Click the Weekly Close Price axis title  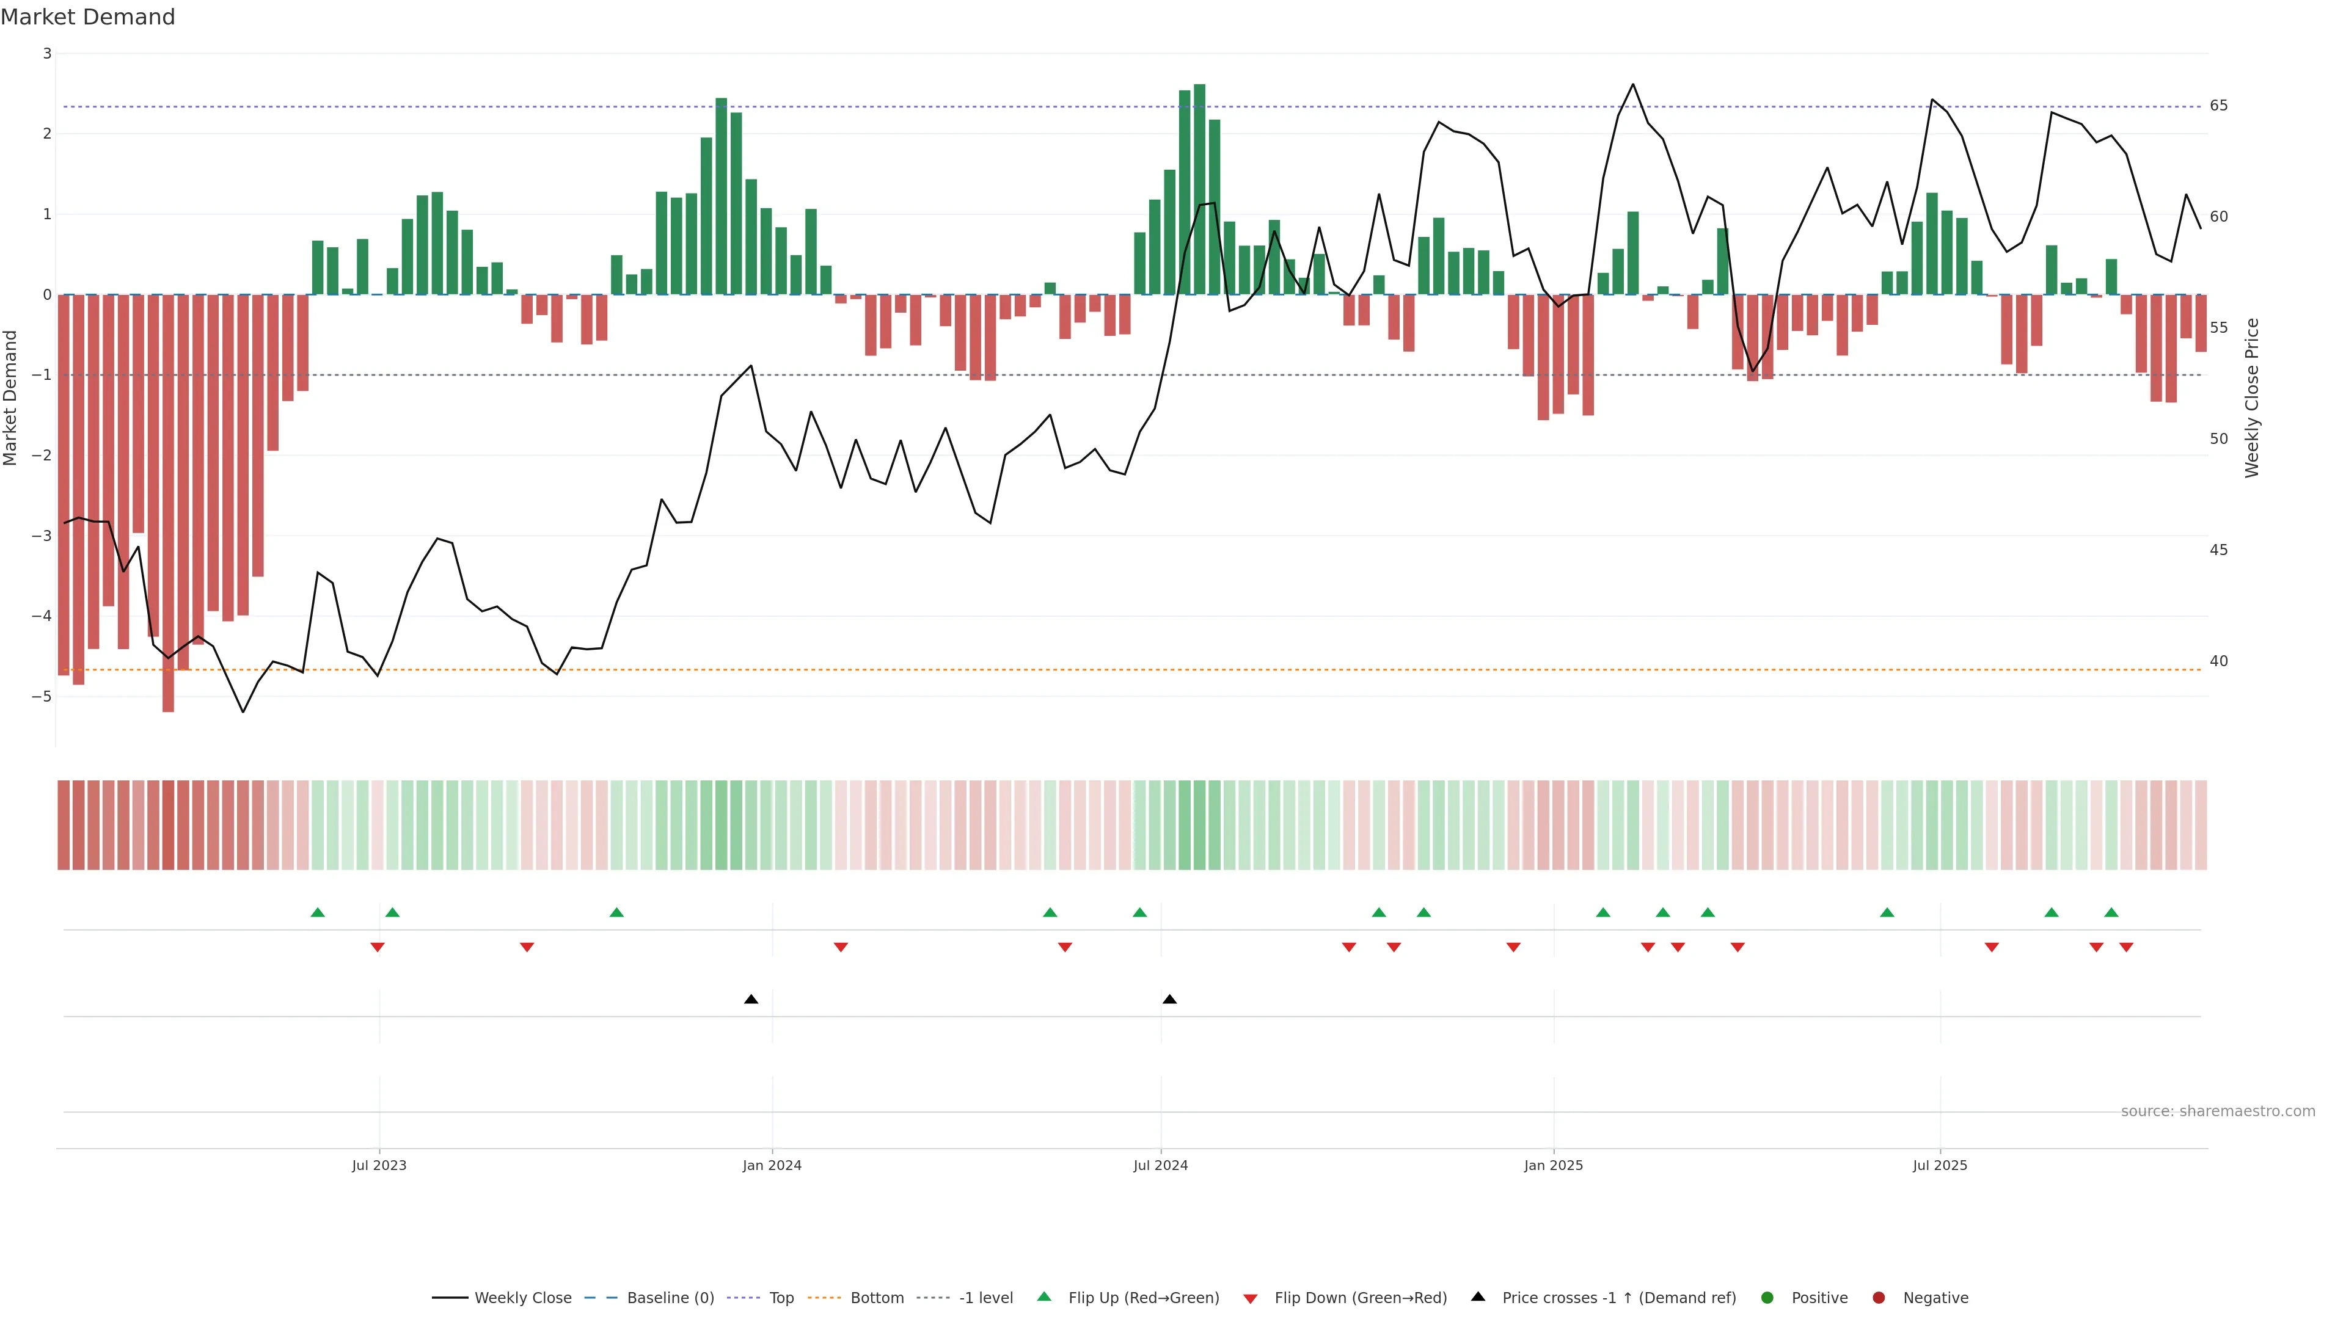pyautogui.click(x=2251, y=398)
